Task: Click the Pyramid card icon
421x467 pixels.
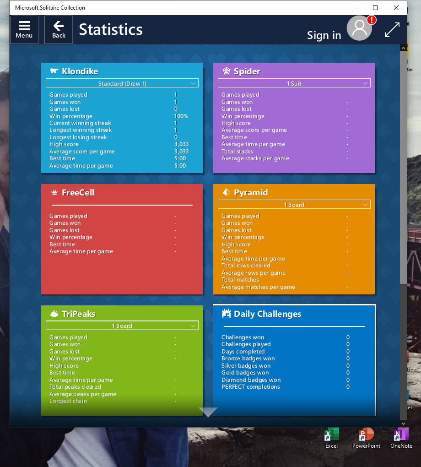Action: point(226,192)
